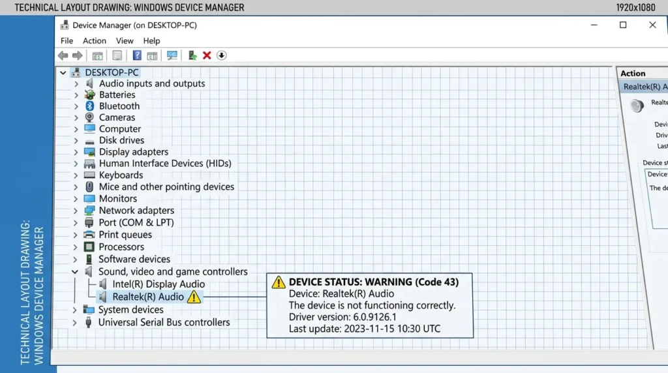Click the circled down-arrow toolbar icon

(x=222, y=55)
